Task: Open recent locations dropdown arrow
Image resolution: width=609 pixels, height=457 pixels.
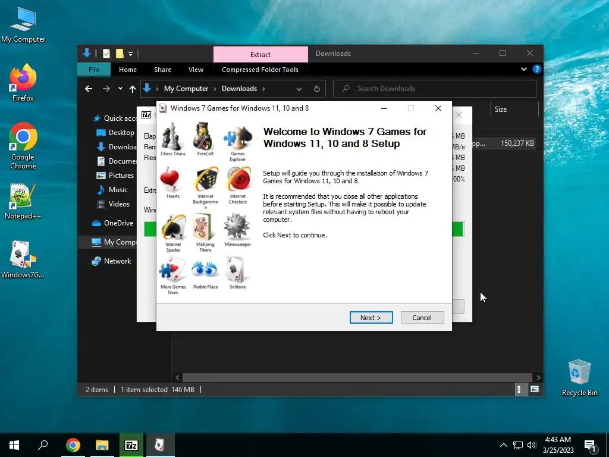Action: (x=120, y=89)
